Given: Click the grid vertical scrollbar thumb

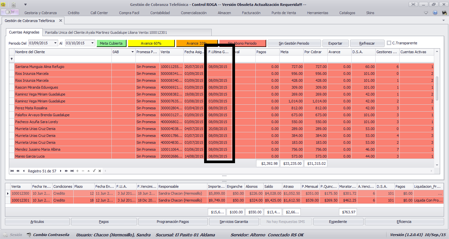Looking at the screenshot, I should click(x=437, y=89).
